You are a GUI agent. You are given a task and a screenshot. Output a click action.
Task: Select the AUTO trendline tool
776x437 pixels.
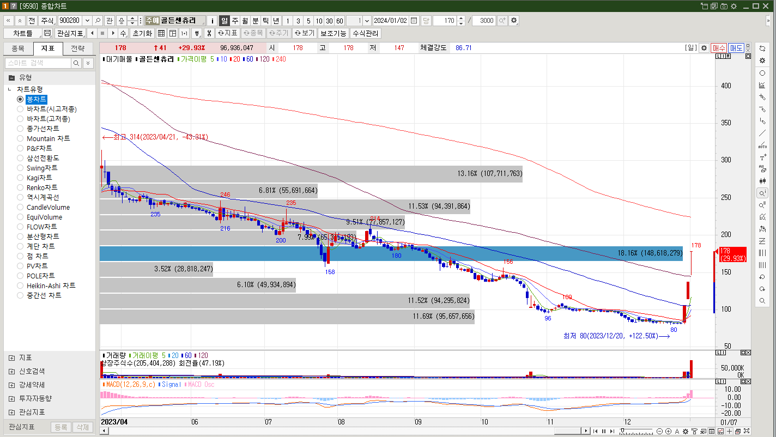[762, 145]
